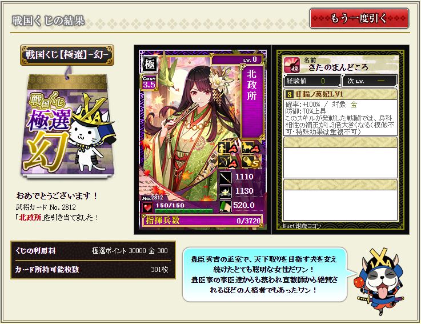Click the 姫 portrait icon beside name
Image resolution: width=421 pixels, height=324 pixels.
[291, 65]
